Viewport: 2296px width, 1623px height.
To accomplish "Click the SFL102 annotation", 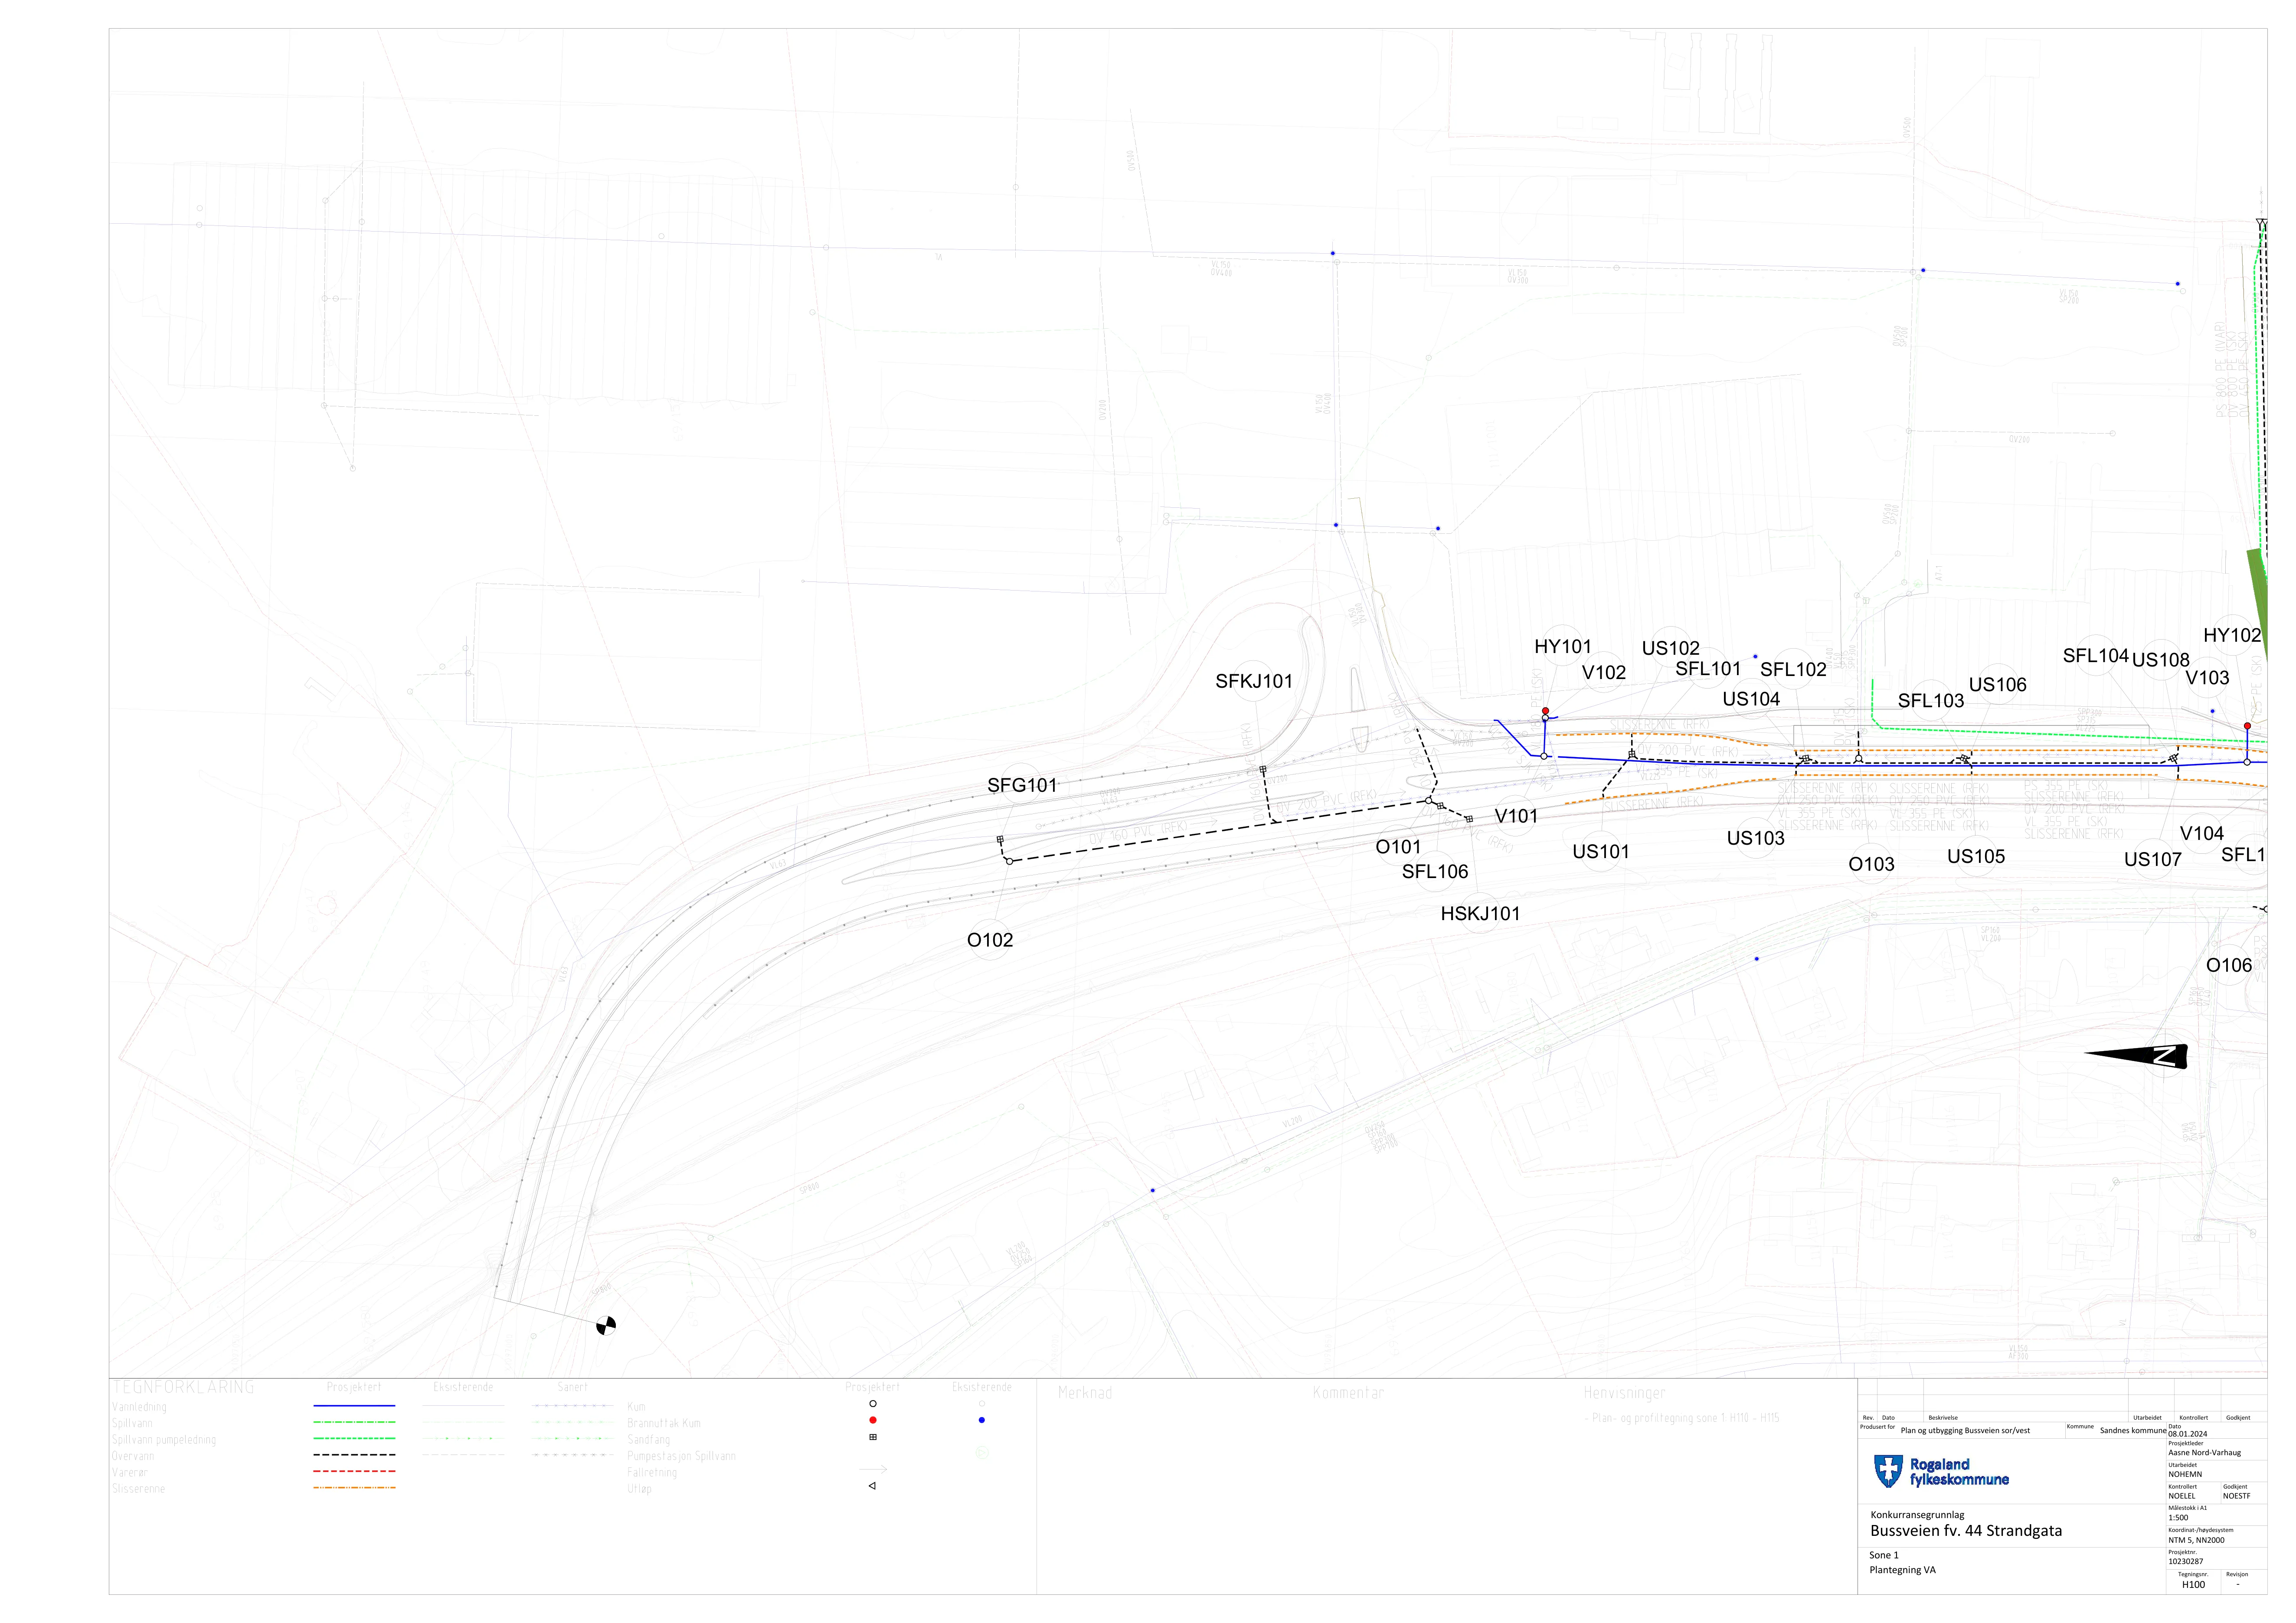I will pyautogui.click(x=1793, y=670).
